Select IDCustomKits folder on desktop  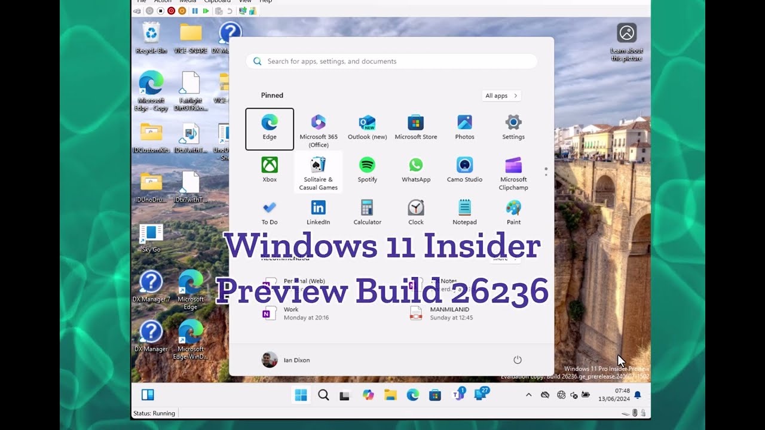(x=151, y=138)
